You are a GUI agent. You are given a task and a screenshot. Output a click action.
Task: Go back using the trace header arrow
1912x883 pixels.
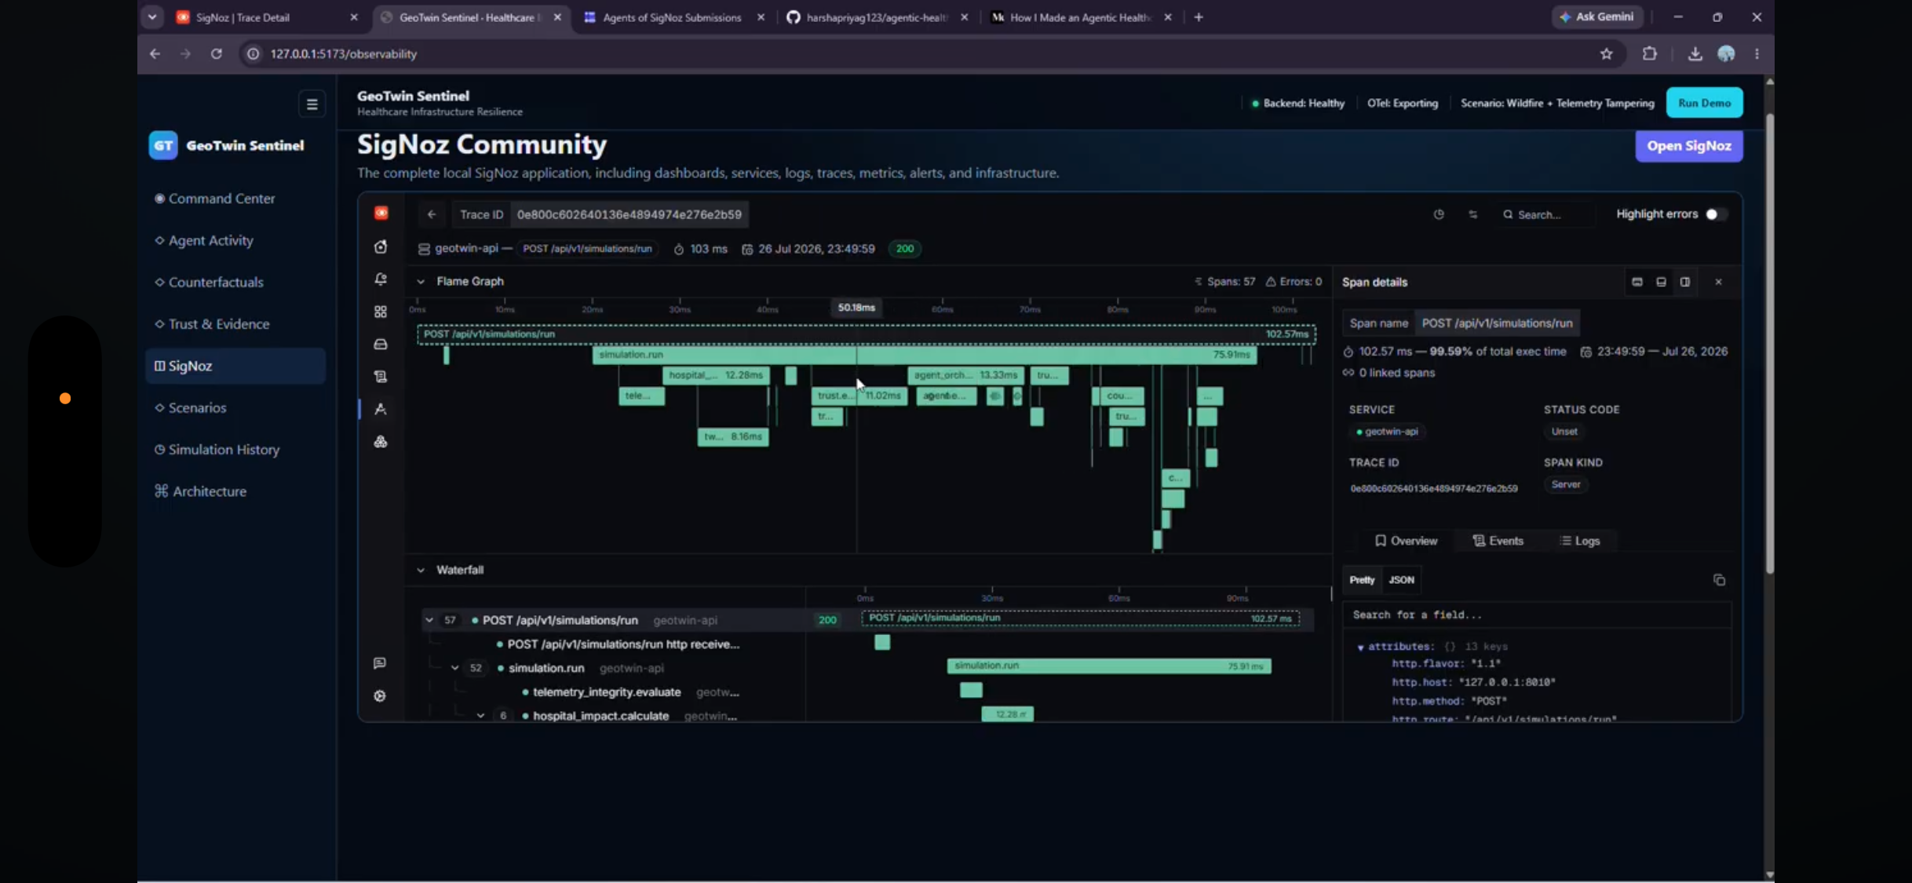point(432,214)
